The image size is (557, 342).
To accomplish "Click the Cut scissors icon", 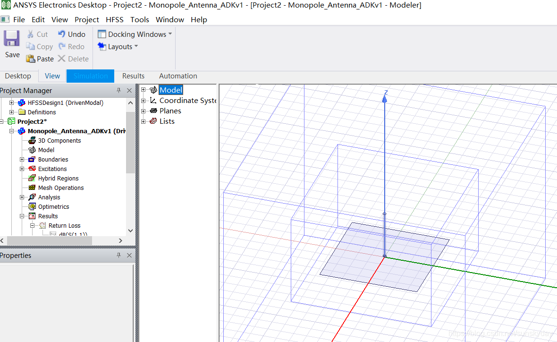I will pos(31,34).
